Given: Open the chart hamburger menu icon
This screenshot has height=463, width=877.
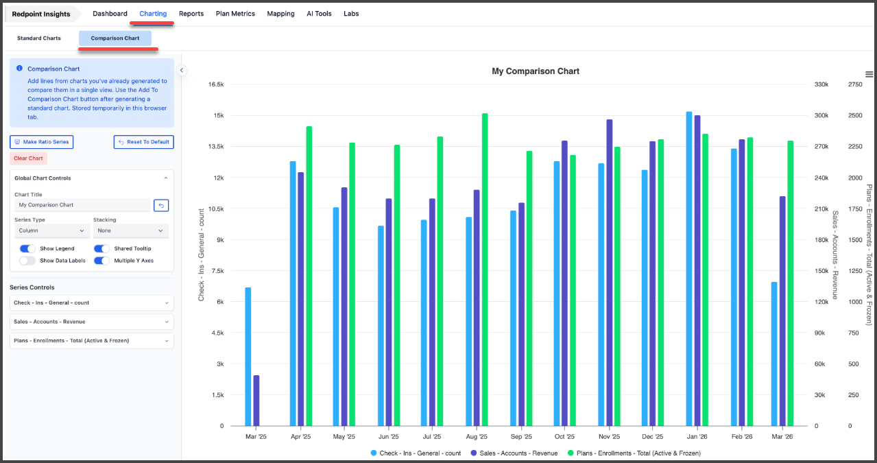Looking at the screenshot, I should pos(869,74).
